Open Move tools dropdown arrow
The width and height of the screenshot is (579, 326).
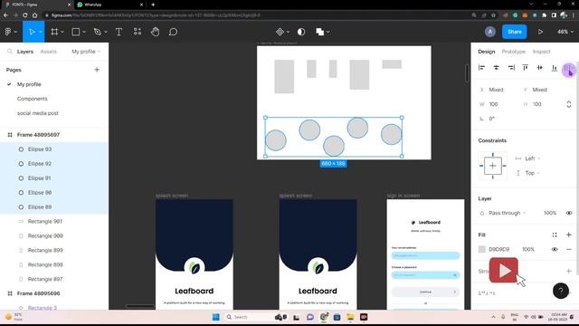click(x=40, y=33)
